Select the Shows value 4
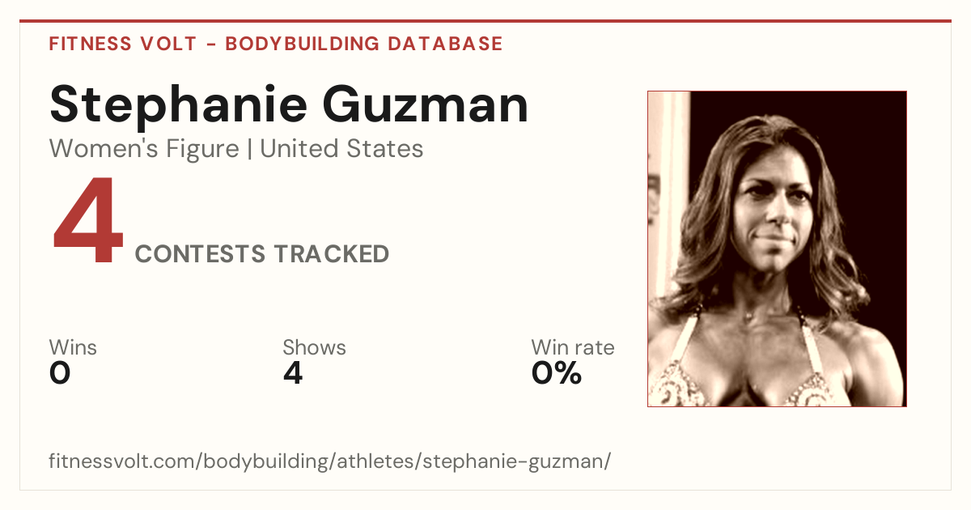The width and height of the screenshot is (971, 510). click(x=293, y=373)
